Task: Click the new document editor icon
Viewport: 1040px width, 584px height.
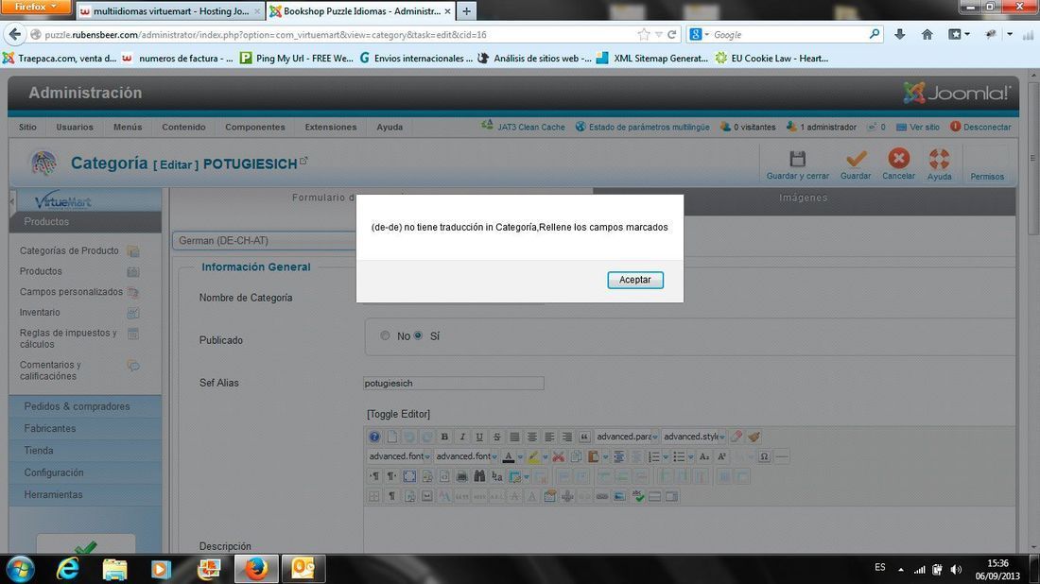Action: pos(392,437)
